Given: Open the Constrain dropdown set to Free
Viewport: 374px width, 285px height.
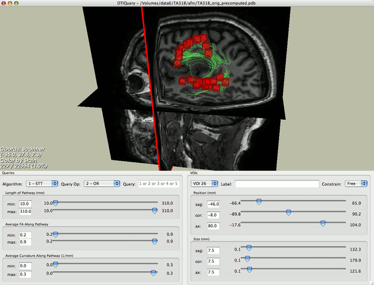Looking at the screenshot, I should [356, 184].
